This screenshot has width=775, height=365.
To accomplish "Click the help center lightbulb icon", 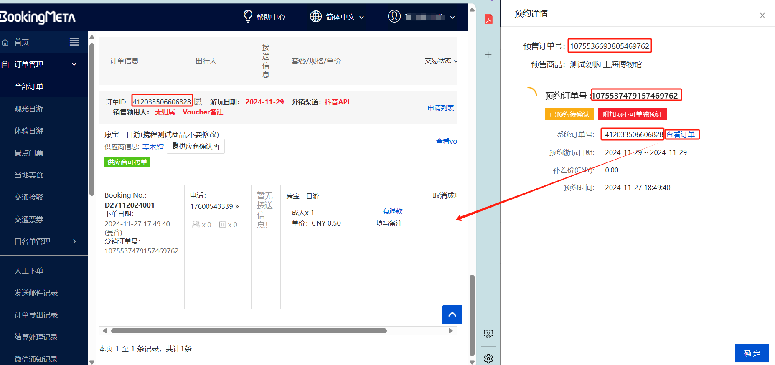I will coord(248,16).
